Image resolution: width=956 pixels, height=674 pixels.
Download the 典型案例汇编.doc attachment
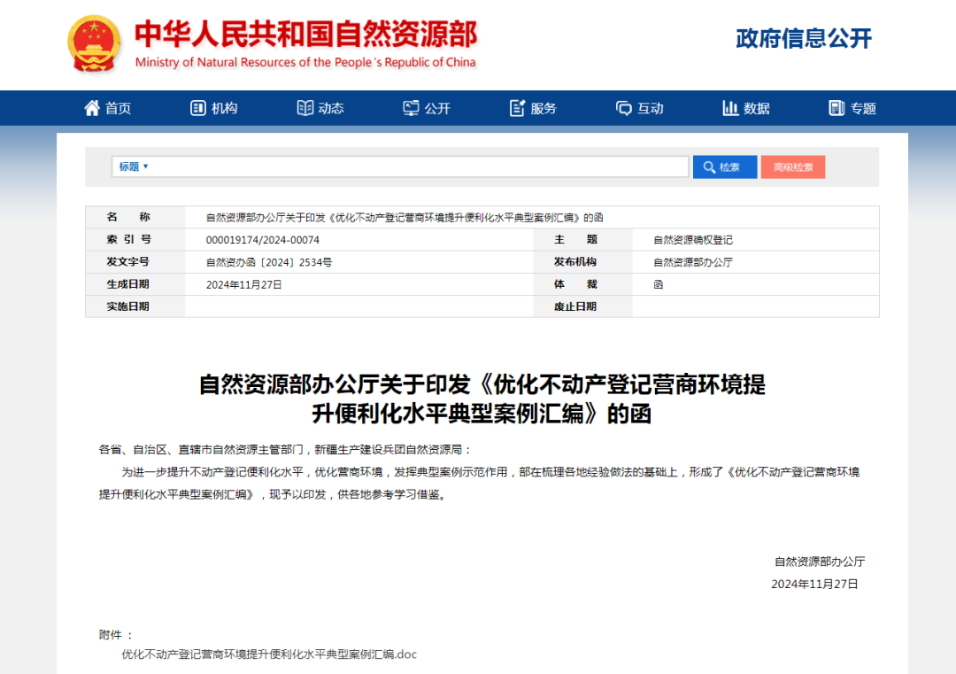click(268, 655)
